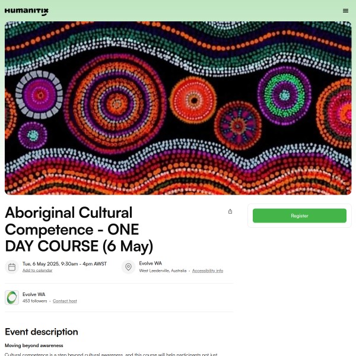This screenshot has height=356, width=356.
Task: Click the Aboriginal Cultural Competence event title
Action: [80, 229]
